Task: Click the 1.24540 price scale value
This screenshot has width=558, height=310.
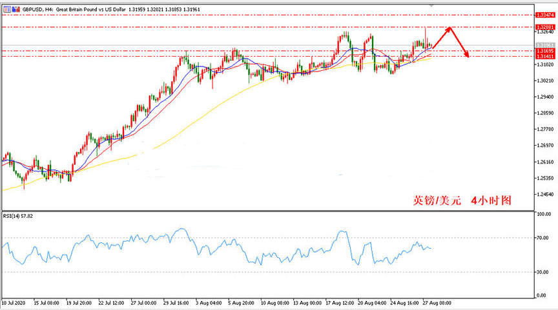Action: [545, 194]
